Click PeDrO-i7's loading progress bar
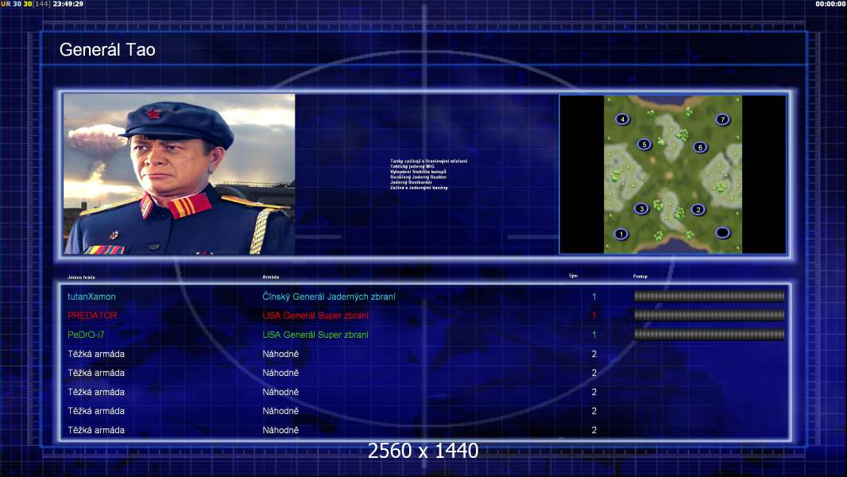 [710, 335]
